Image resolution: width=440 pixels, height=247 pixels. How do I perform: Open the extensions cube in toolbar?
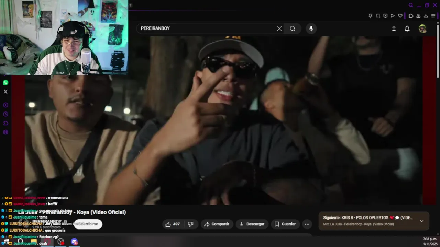411,16
